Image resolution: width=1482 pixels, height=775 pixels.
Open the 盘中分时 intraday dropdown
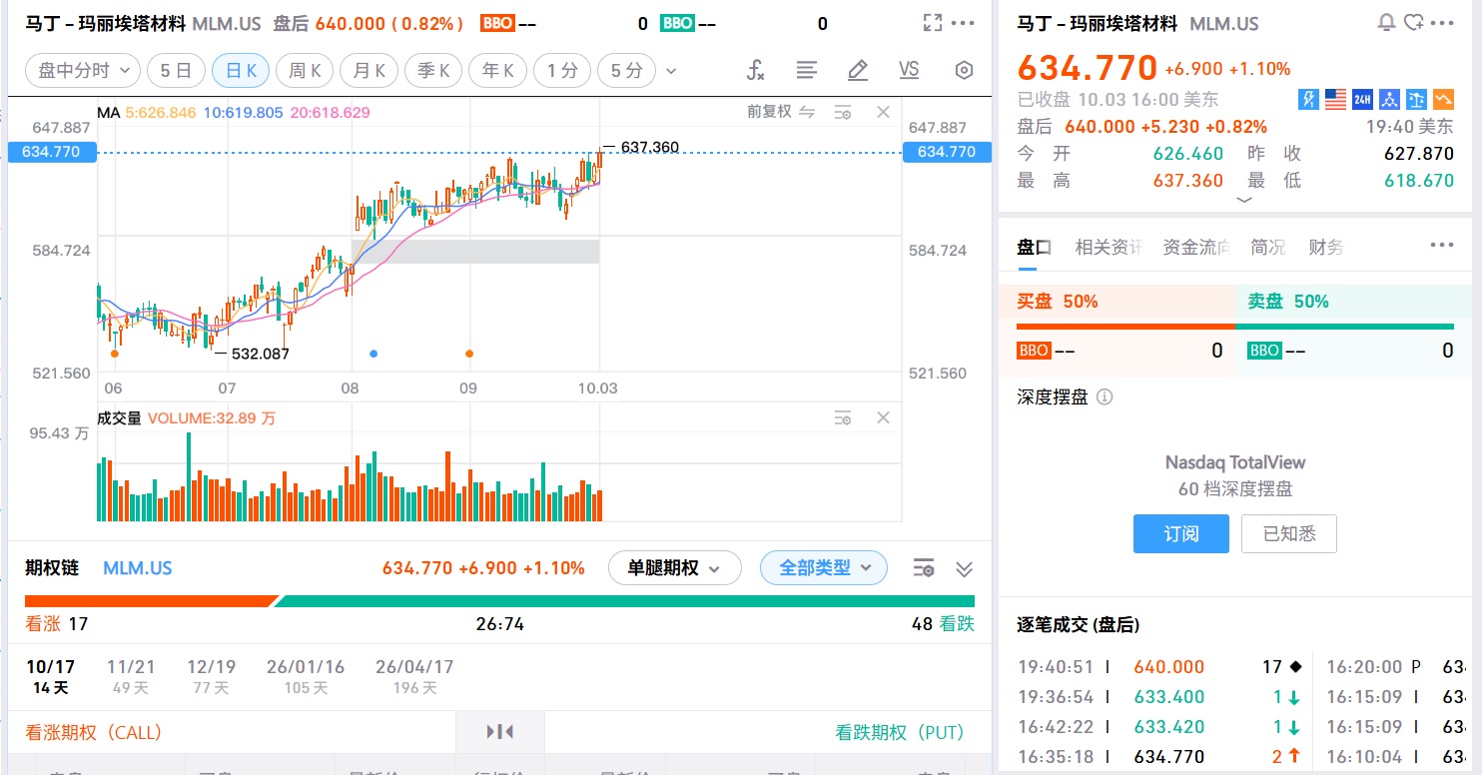point(83,70)
